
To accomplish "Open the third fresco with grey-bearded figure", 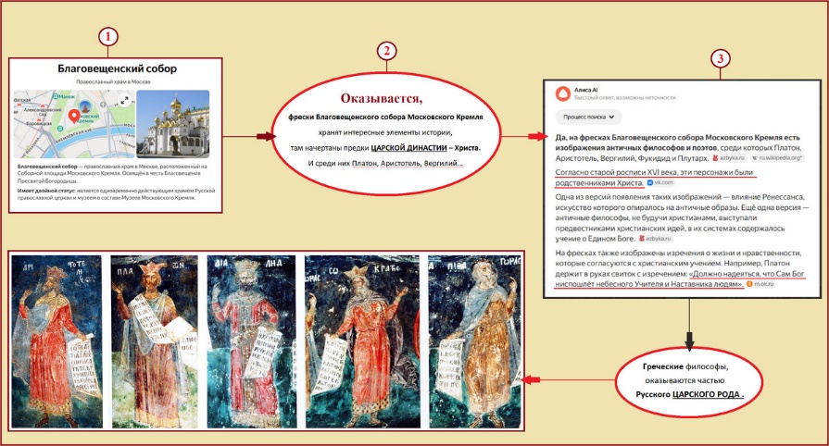I will point(252,341).
